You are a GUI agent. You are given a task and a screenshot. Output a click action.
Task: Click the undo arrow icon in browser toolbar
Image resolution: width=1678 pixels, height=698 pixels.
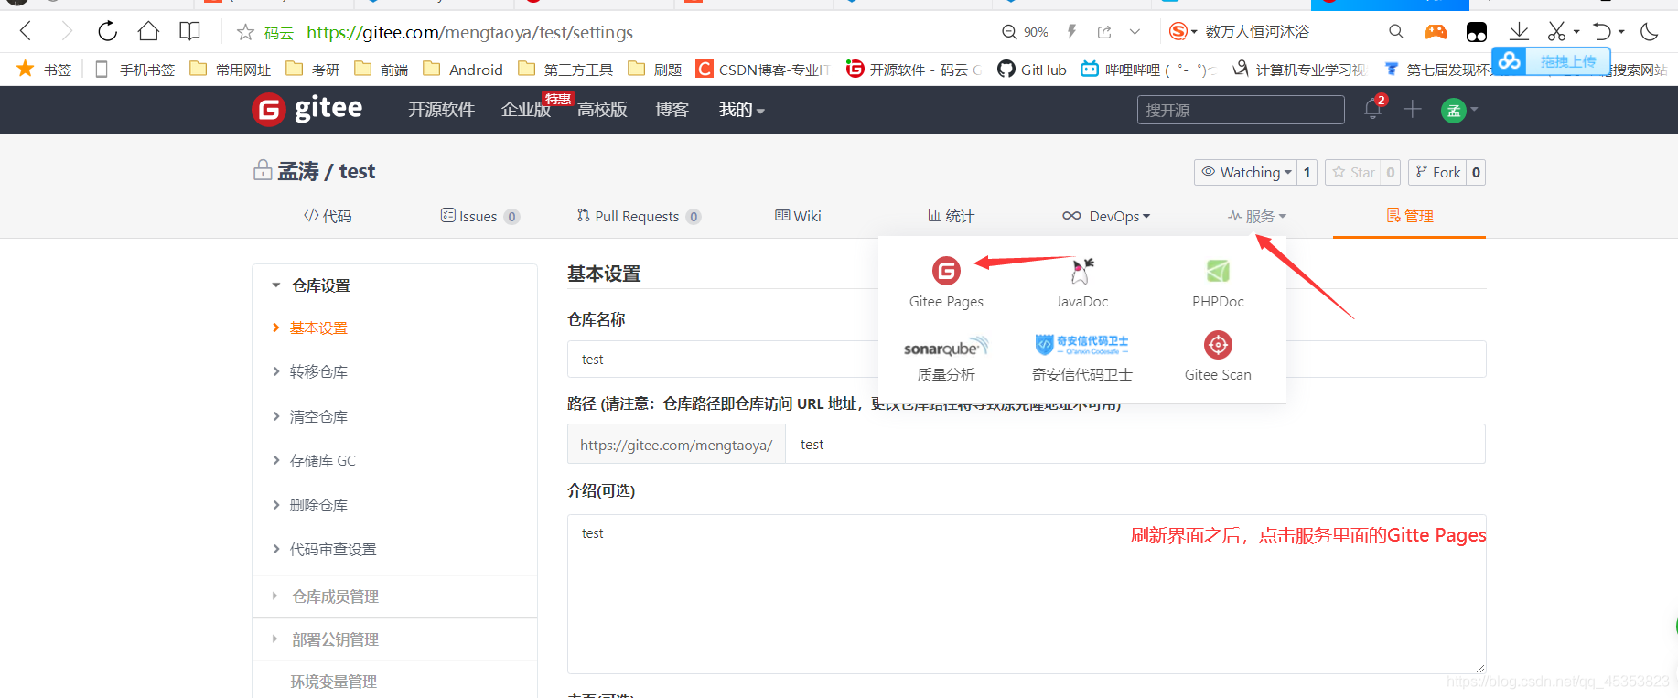1601,31
